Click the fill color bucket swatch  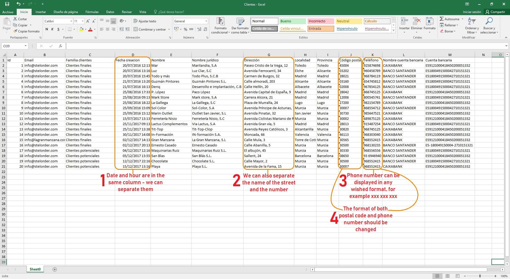(81, 29)
